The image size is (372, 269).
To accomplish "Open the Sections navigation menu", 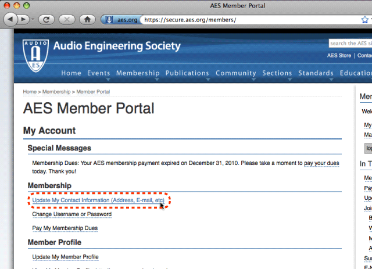I will coord(277,73).
